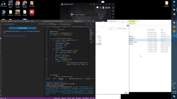Viewport: 177px width, 99px height.
Task: Switch to the second editor tab in VS Code
Action: coord(65,24)
